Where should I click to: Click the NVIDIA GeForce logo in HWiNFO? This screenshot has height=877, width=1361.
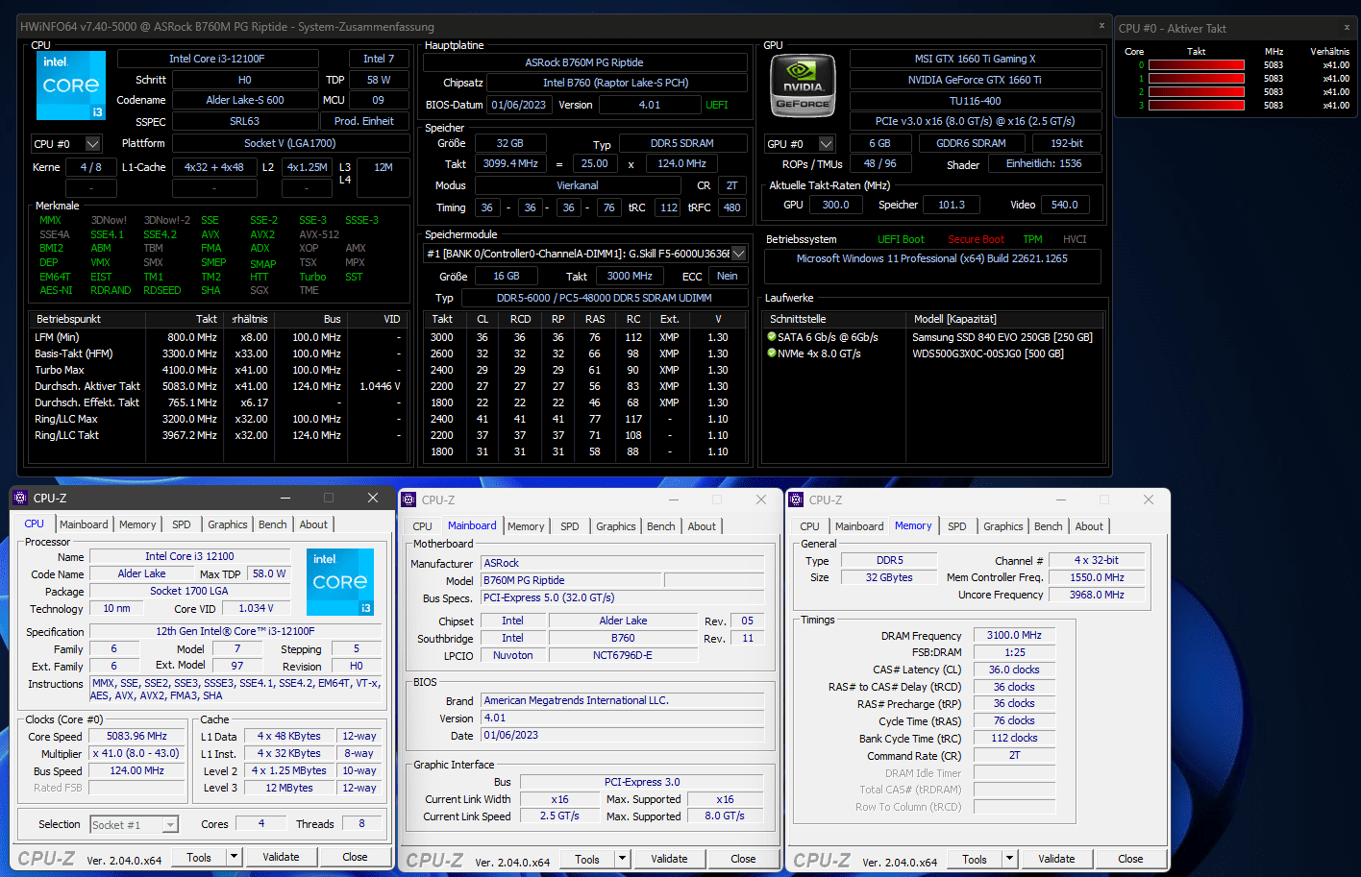pos(803,86)
